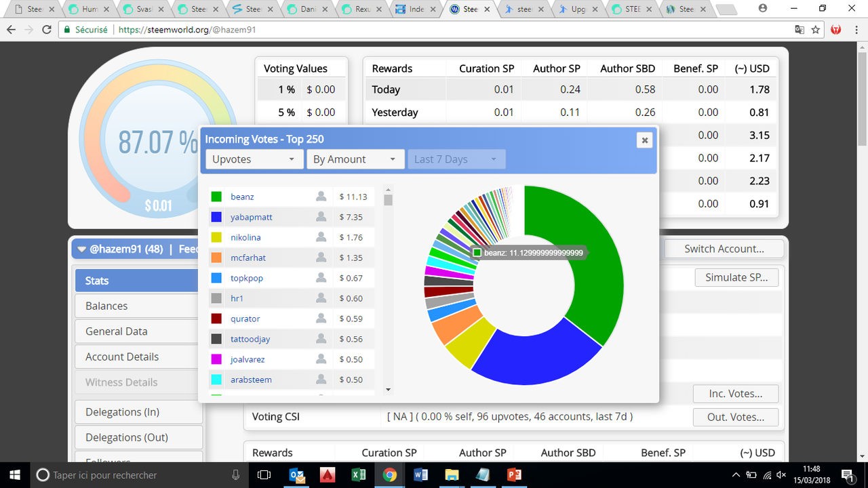Select the Balances tab
This screenshot has height=488, width=868.
(x=139, y=306)
